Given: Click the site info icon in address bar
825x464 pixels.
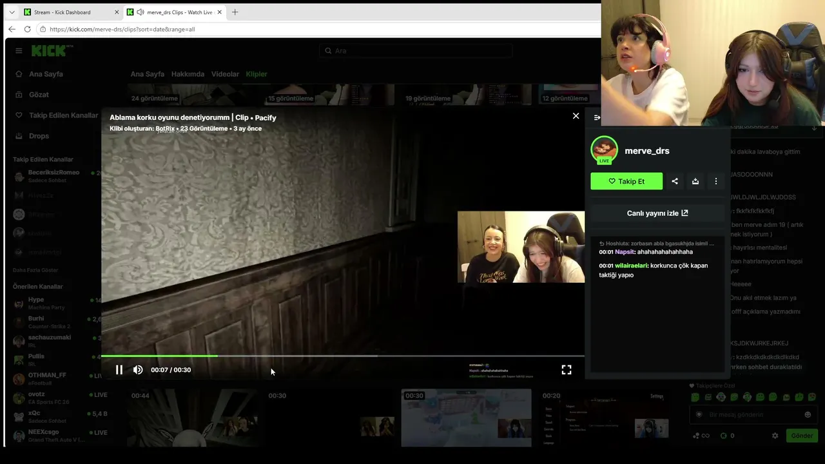Looking at the screenshot, I should coord(43,29).
